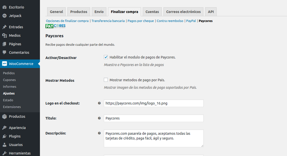
Task: Open the Cuentas tab
Action: (x=152, y=12)
